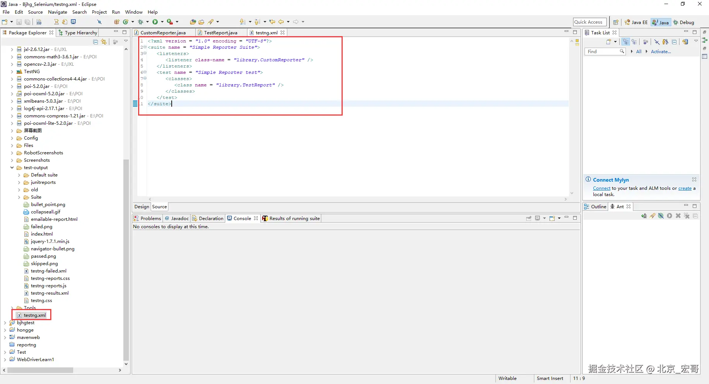
Task: Click the Search flashlight toolbar icon
Action: [x=211, y=22]
